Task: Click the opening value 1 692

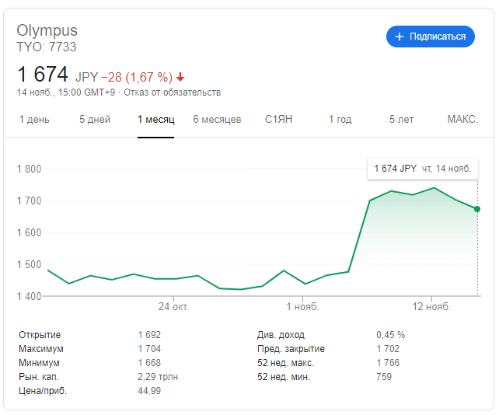Action: pos(149,335)
